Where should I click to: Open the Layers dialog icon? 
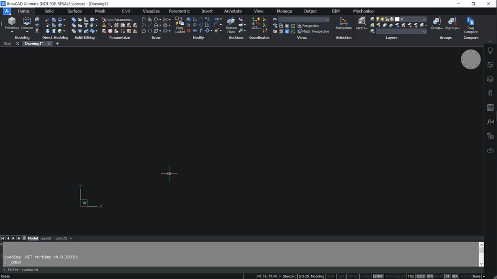click(x=361, y=23)
